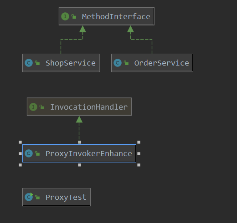Grab the bottom-center selection handle of ProxyInvokerEnhance

[x=79, y=165]
